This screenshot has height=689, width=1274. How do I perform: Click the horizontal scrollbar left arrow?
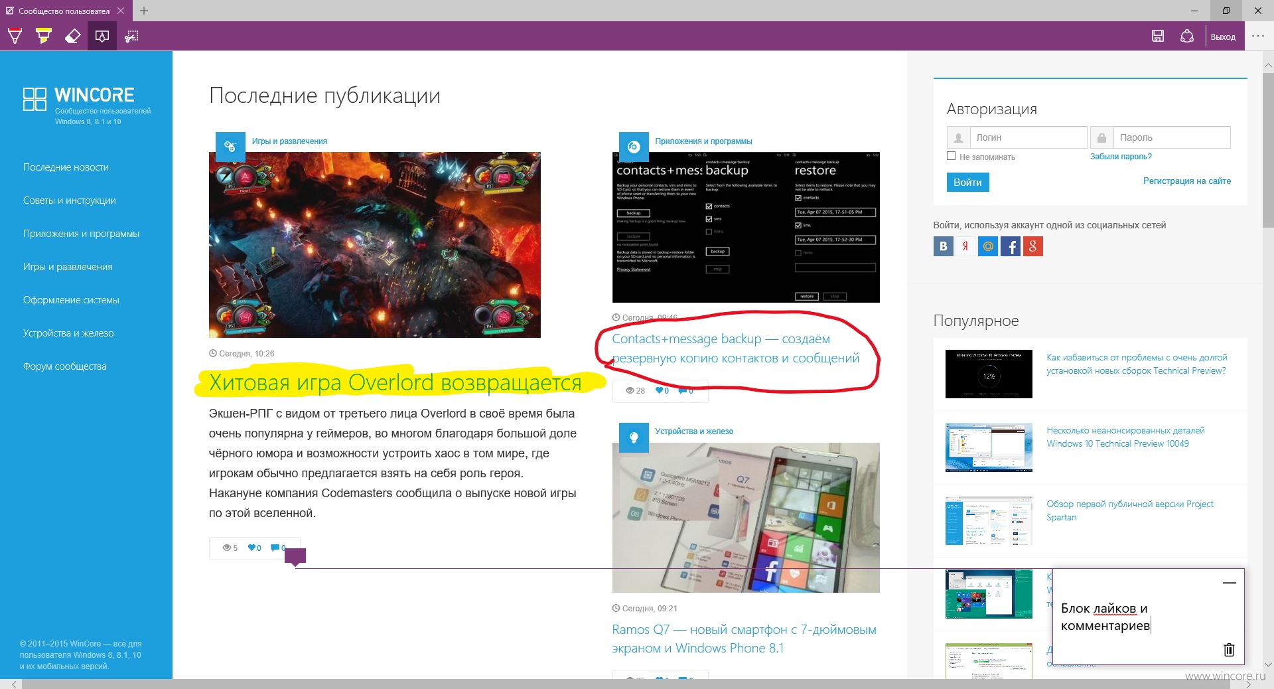pyautogui.click(x=15, y=684)
